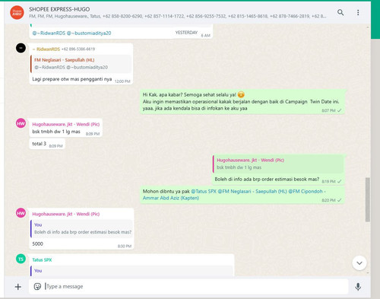The width and height of the screenshot is (380, 299).
Task: Click HW avatar beside 'bsk tmbh dw' message
Action: coord(21,123)
